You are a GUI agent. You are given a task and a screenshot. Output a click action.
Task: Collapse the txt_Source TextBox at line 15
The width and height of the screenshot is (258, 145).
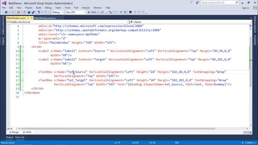pyautogui.click(x=23, y=72)
